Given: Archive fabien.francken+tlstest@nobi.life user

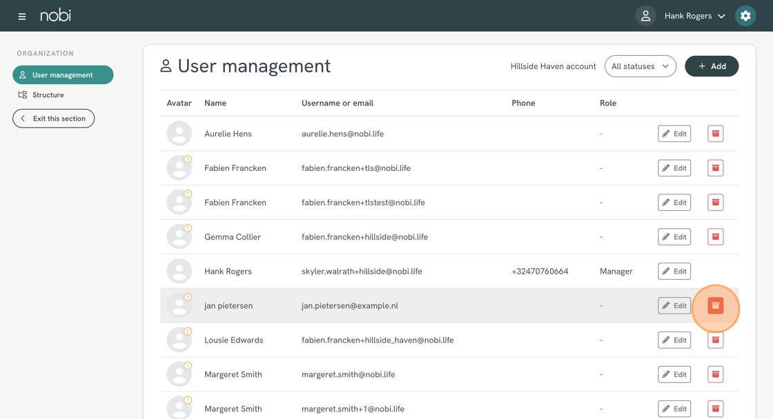Looking at the screenshot, I should (x=715, y=203).
